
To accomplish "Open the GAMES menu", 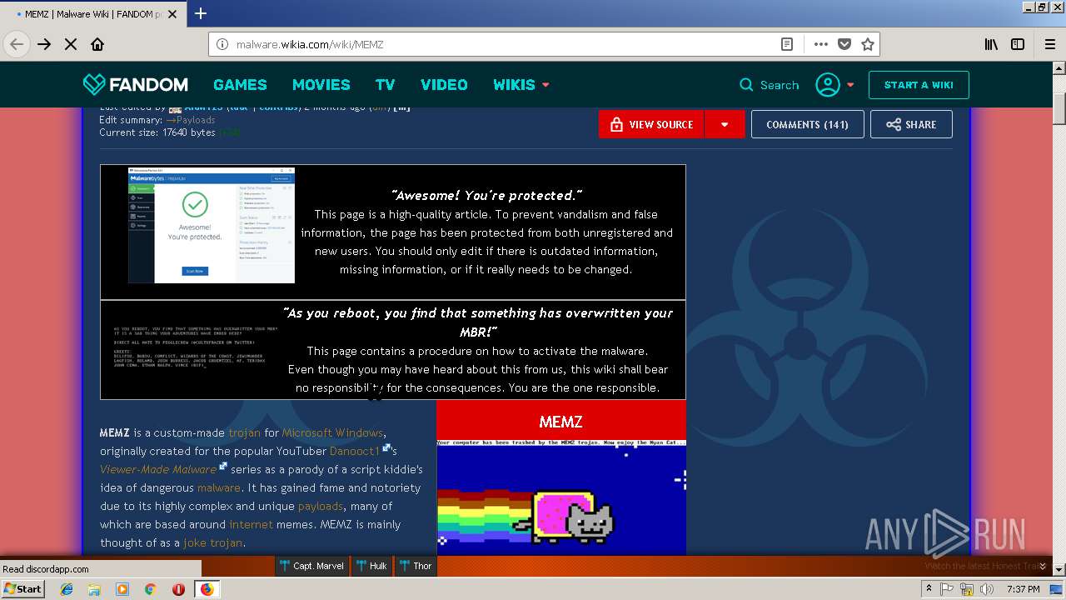I will pyautogui.click(x=240, y=85).
